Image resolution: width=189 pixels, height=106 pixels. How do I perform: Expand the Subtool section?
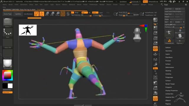[168, 47]
